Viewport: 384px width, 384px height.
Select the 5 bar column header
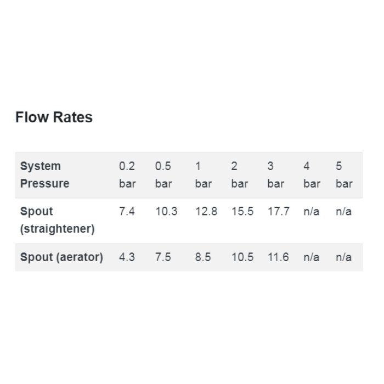click(344, 175)
